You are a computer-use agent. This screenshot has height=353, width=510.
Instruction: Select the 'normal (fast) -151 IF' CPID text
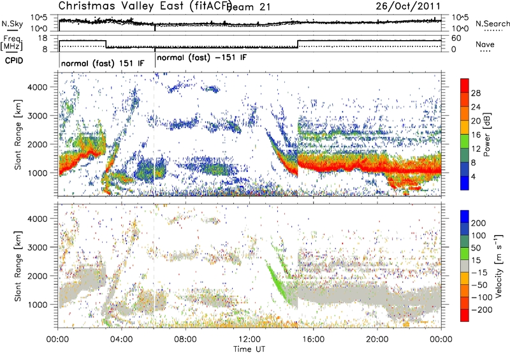click(201, 57)
